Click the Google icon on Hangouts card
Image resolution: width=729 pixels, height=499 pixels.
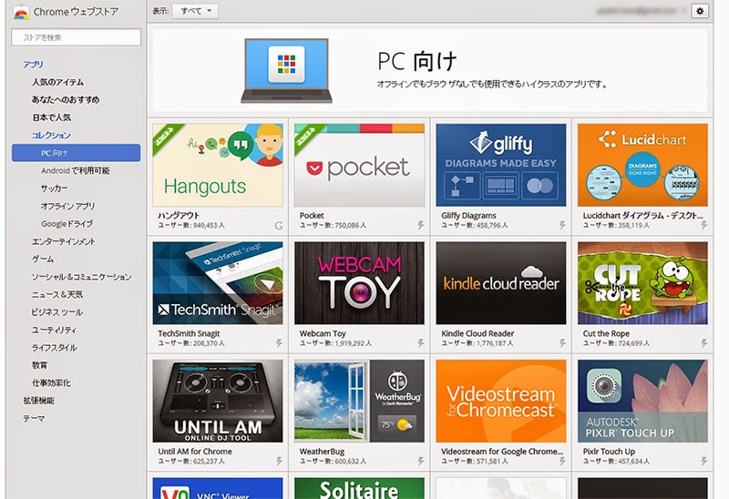pos(279,226)
